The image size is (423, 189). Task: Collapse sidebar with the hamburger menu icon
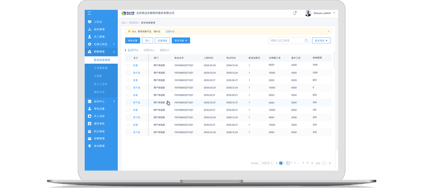point(89,13)
